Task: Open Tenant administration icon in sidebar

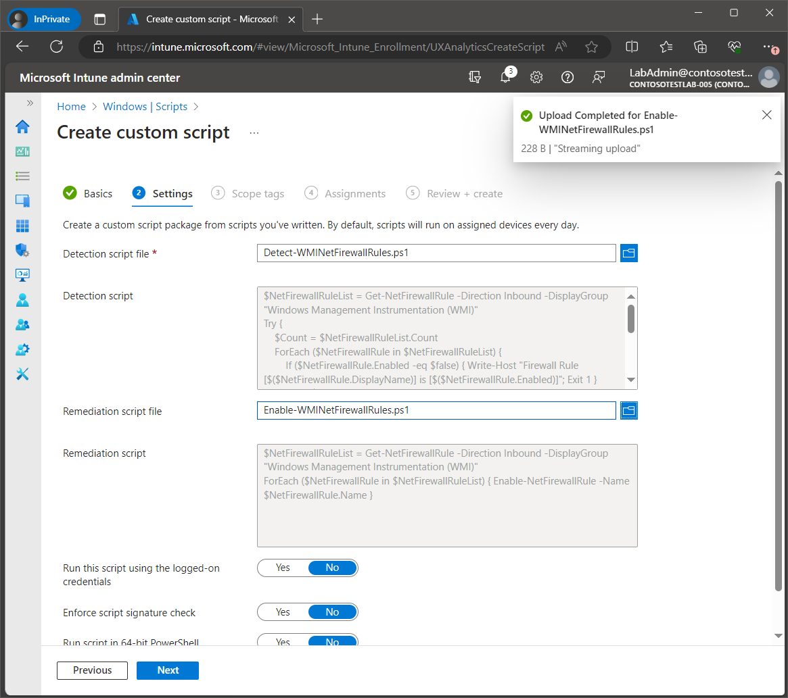Action: click(x=22, y=349)
